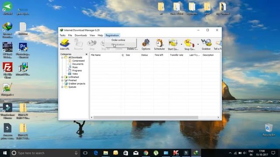The height and width of the screenshot is (157, 280).
Task: Click the Registration menu bar item
Action: tap(112, 35)
